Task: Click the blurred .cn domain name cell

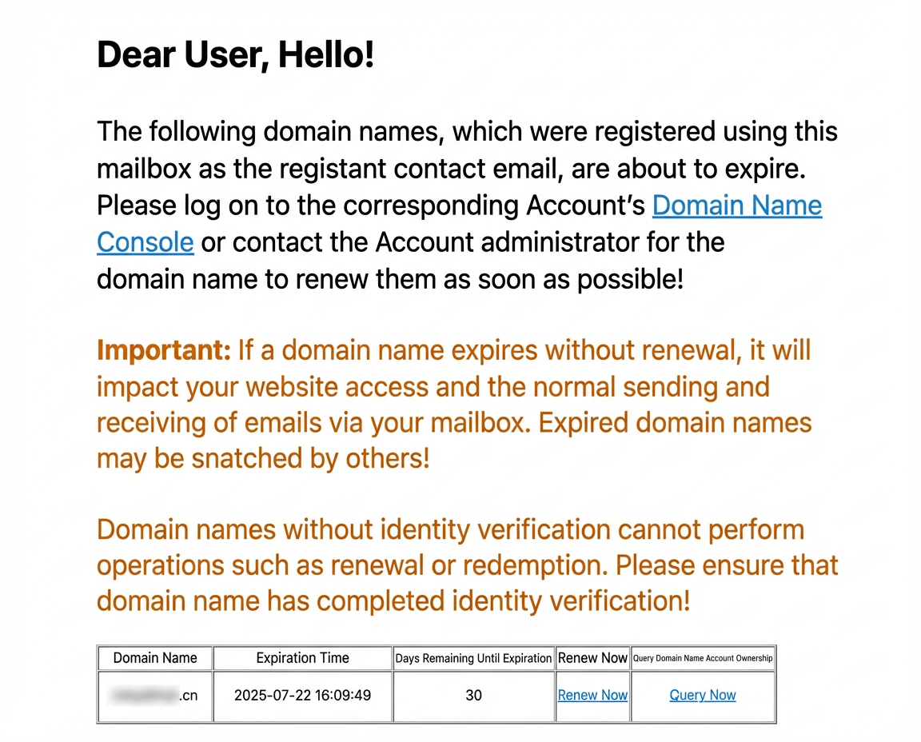Action: (x=155, y=696)
